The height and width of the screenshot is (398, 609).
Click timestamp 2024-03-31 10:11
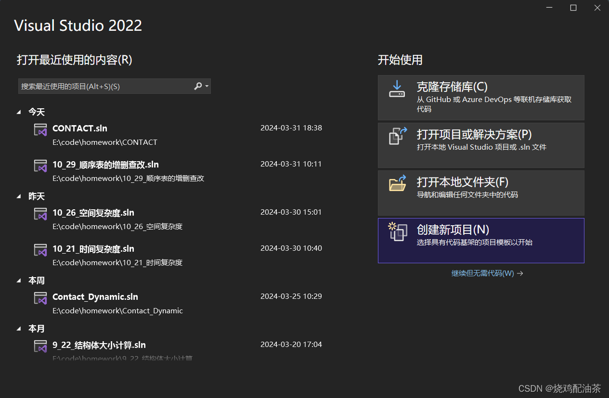click(x=291, y=164)
